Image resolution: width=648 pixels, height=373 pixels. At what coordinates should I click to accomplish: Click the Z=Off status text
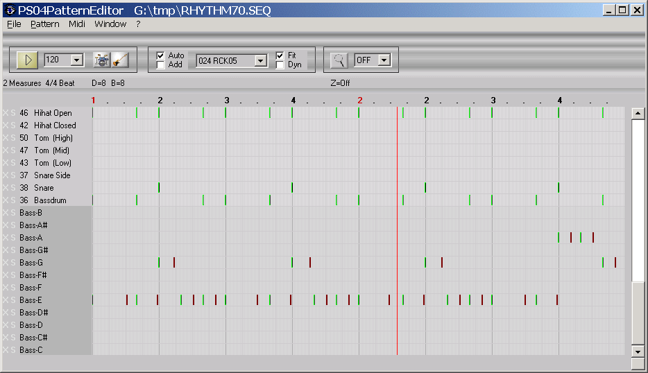(340, 83)
